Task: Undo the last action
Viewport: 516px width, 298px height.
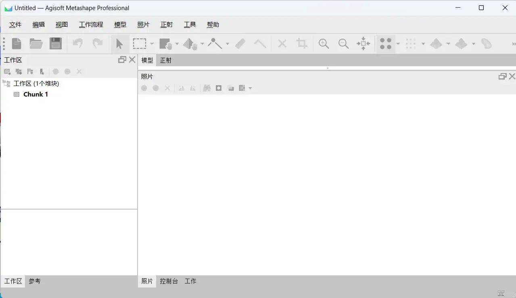Action: 77,44
